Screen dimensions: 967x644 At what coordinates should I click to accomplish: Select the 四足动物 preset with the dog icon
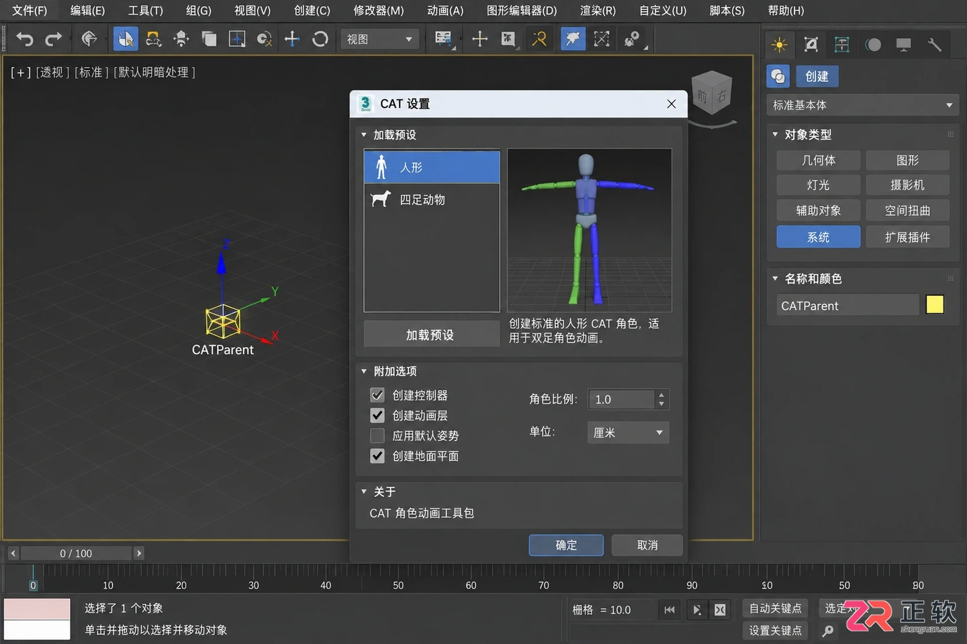(x=432, y=200)
